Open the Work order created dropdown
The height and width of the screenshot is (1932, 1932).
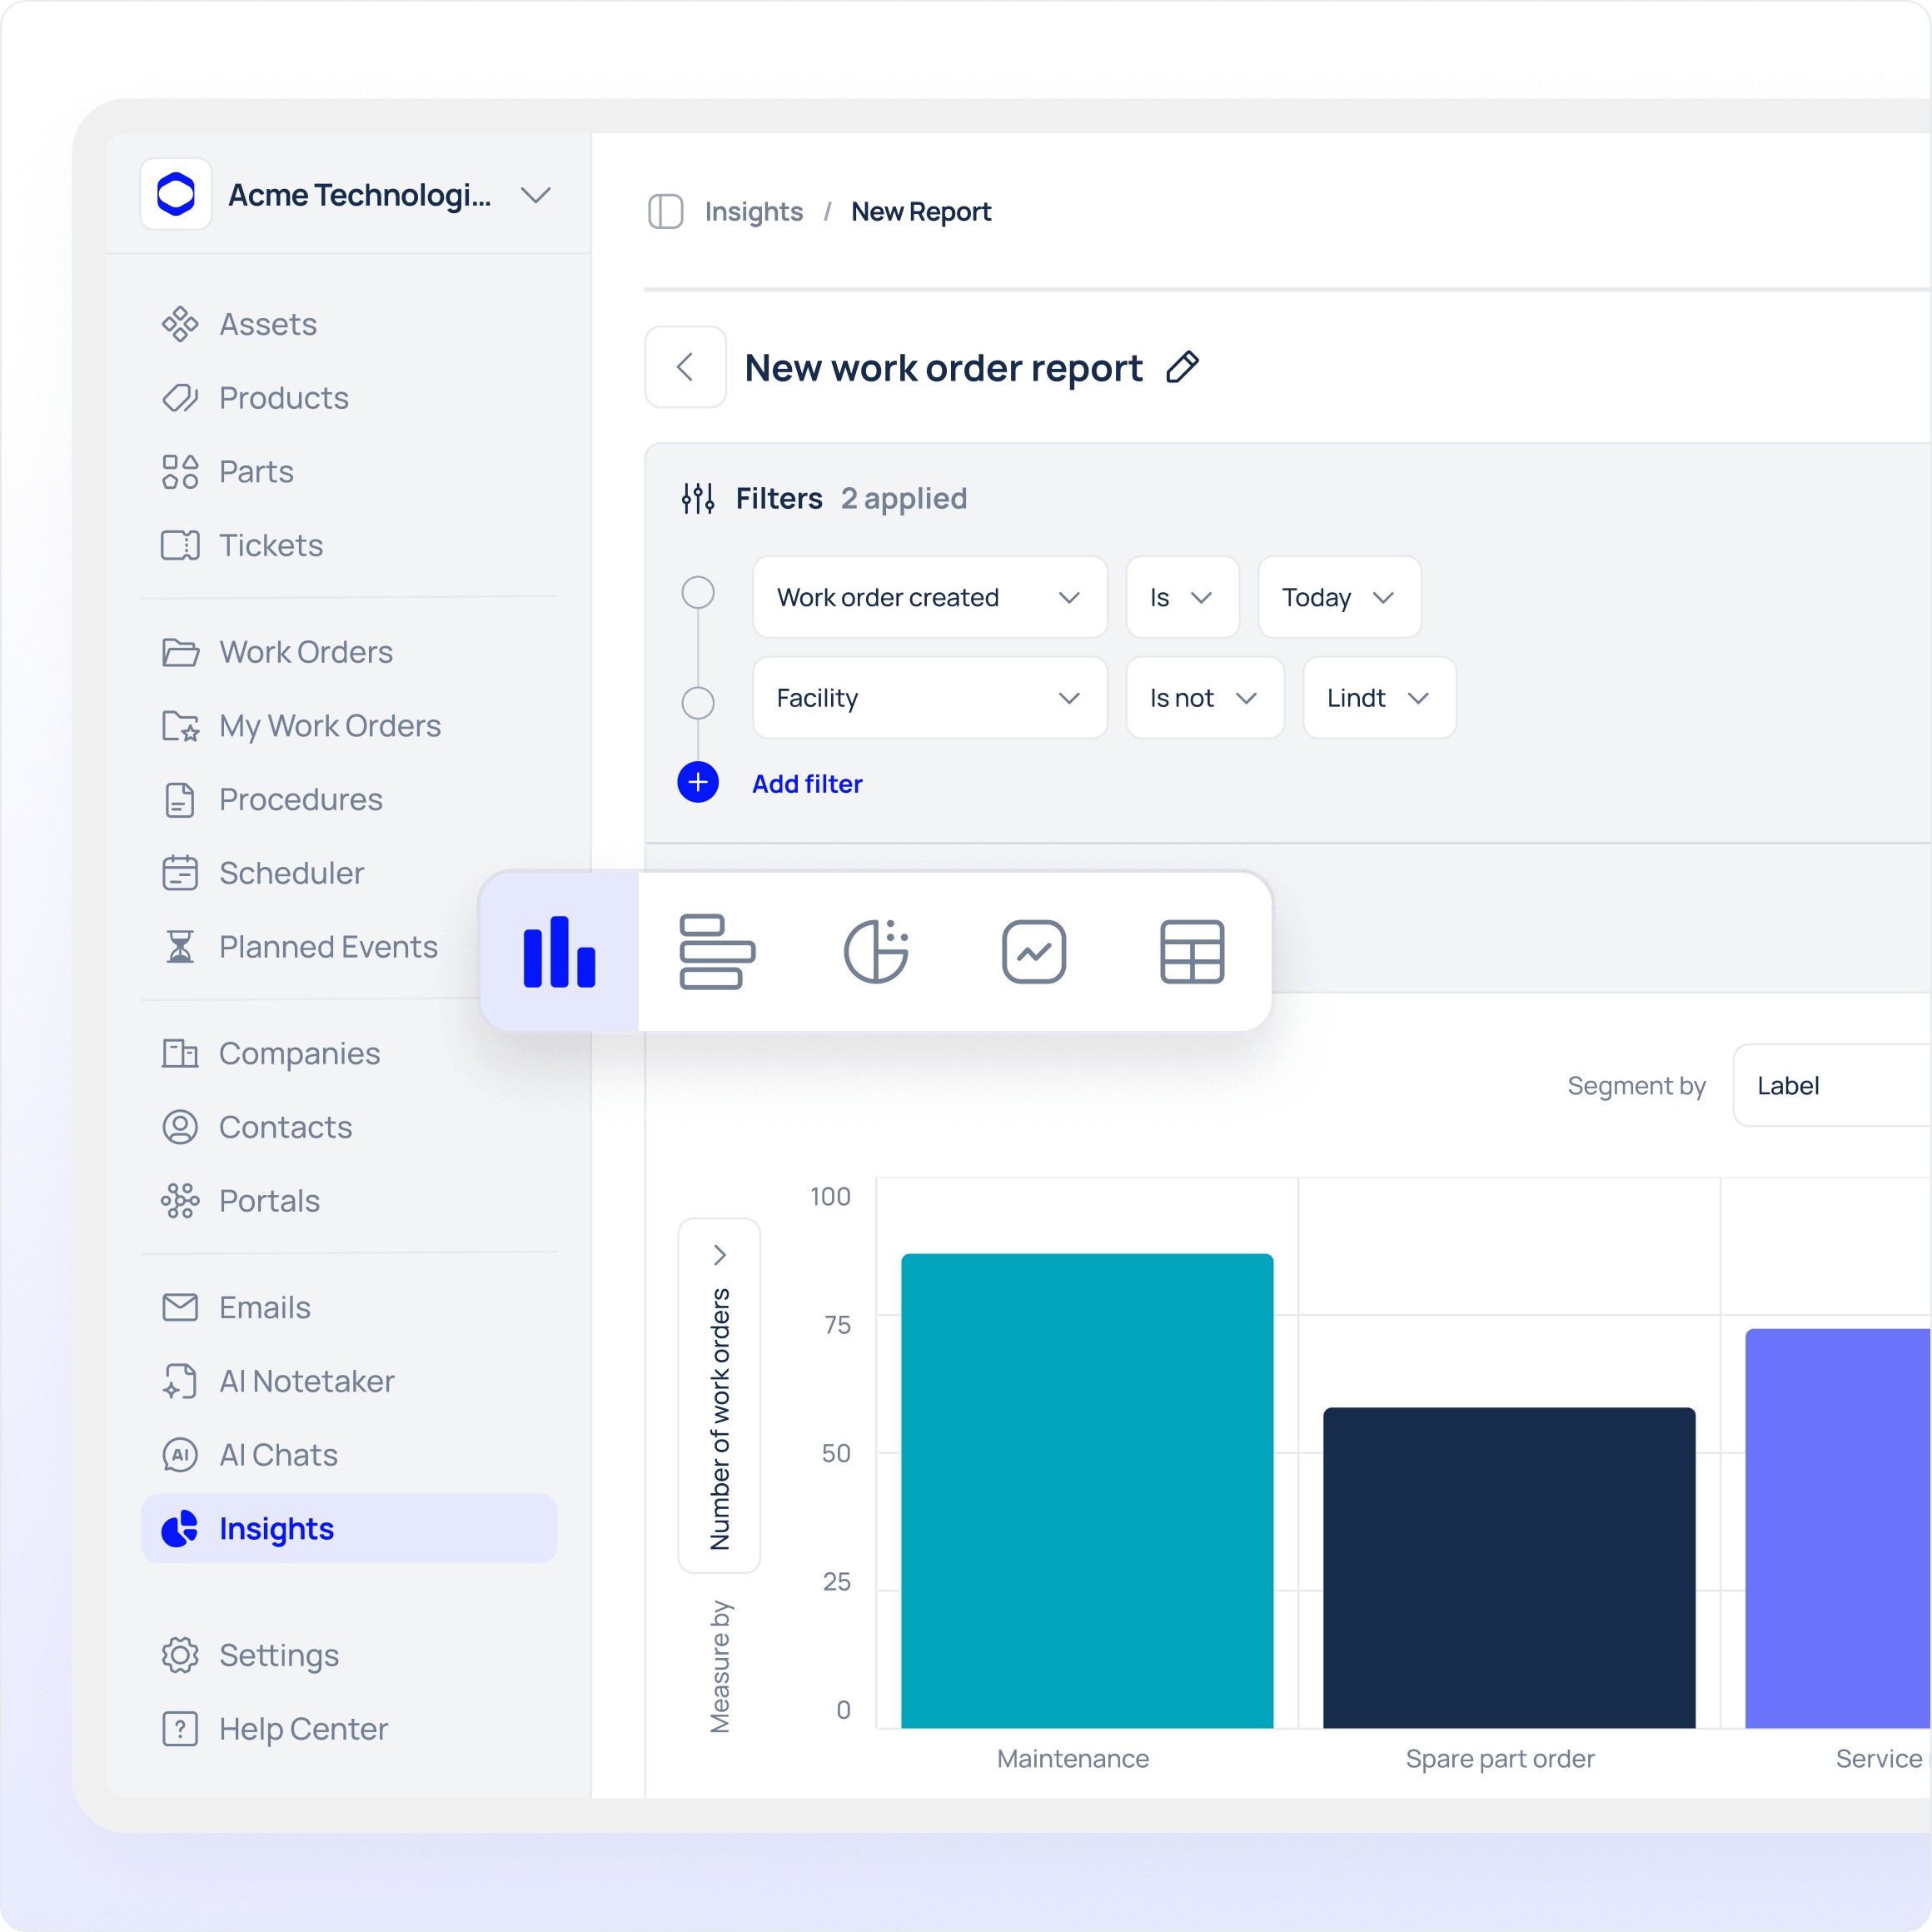pyautogui.click(x=929, y=598)
